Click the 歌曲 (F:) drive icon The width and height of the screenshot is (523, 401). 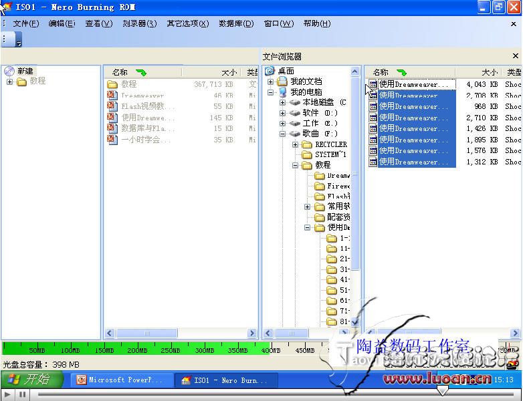(x=295, y=134)
